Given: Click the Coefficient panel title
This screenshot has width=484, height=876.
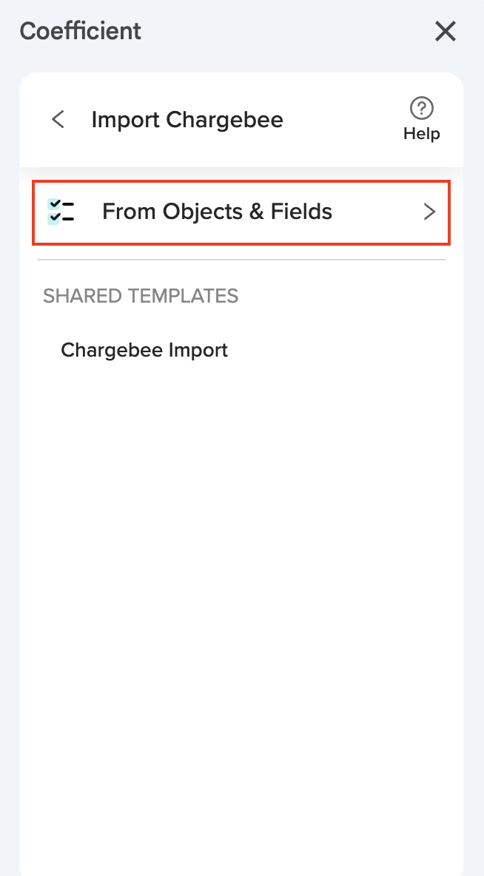Looking at the screenshot, I should point(81,31).
